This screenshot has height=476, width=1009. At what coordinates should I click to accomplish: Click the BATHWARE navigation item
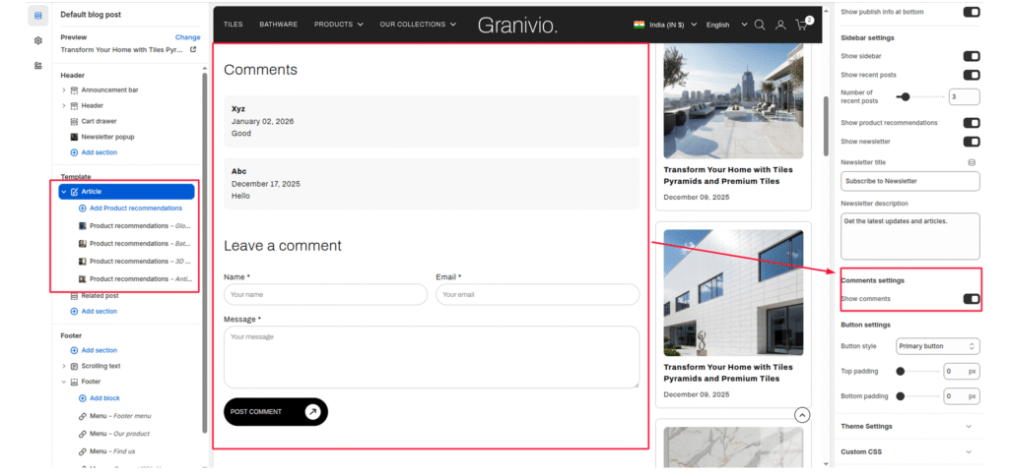click(278, 25)
